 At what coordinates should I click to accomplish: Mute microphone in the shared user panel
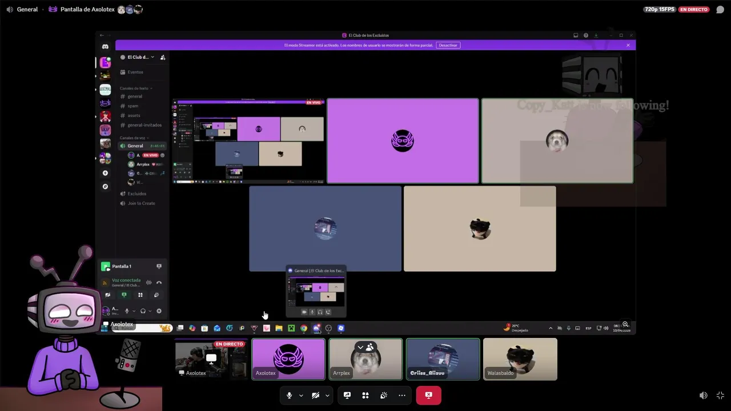click(126, 311)
